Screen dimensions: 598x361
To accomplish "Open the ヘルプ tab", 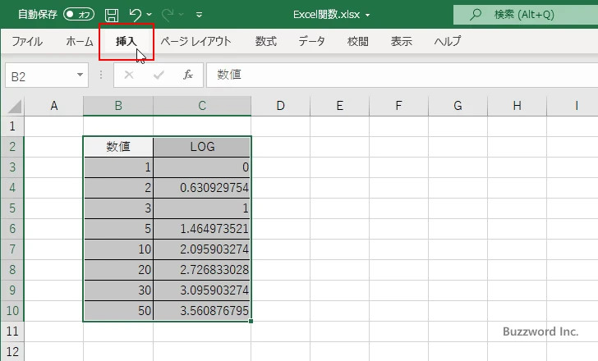I will click(x=448, y=41).
